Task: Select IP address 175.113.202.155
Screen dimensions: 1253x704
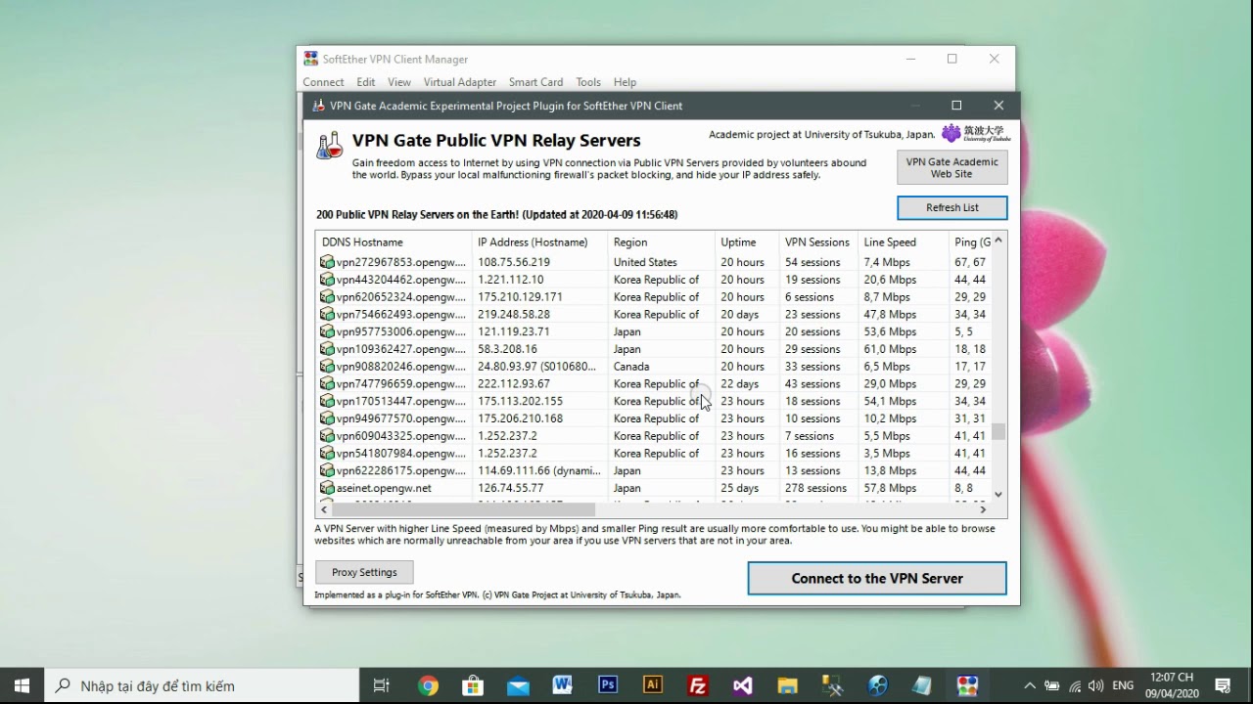Action: pos(520,401)
